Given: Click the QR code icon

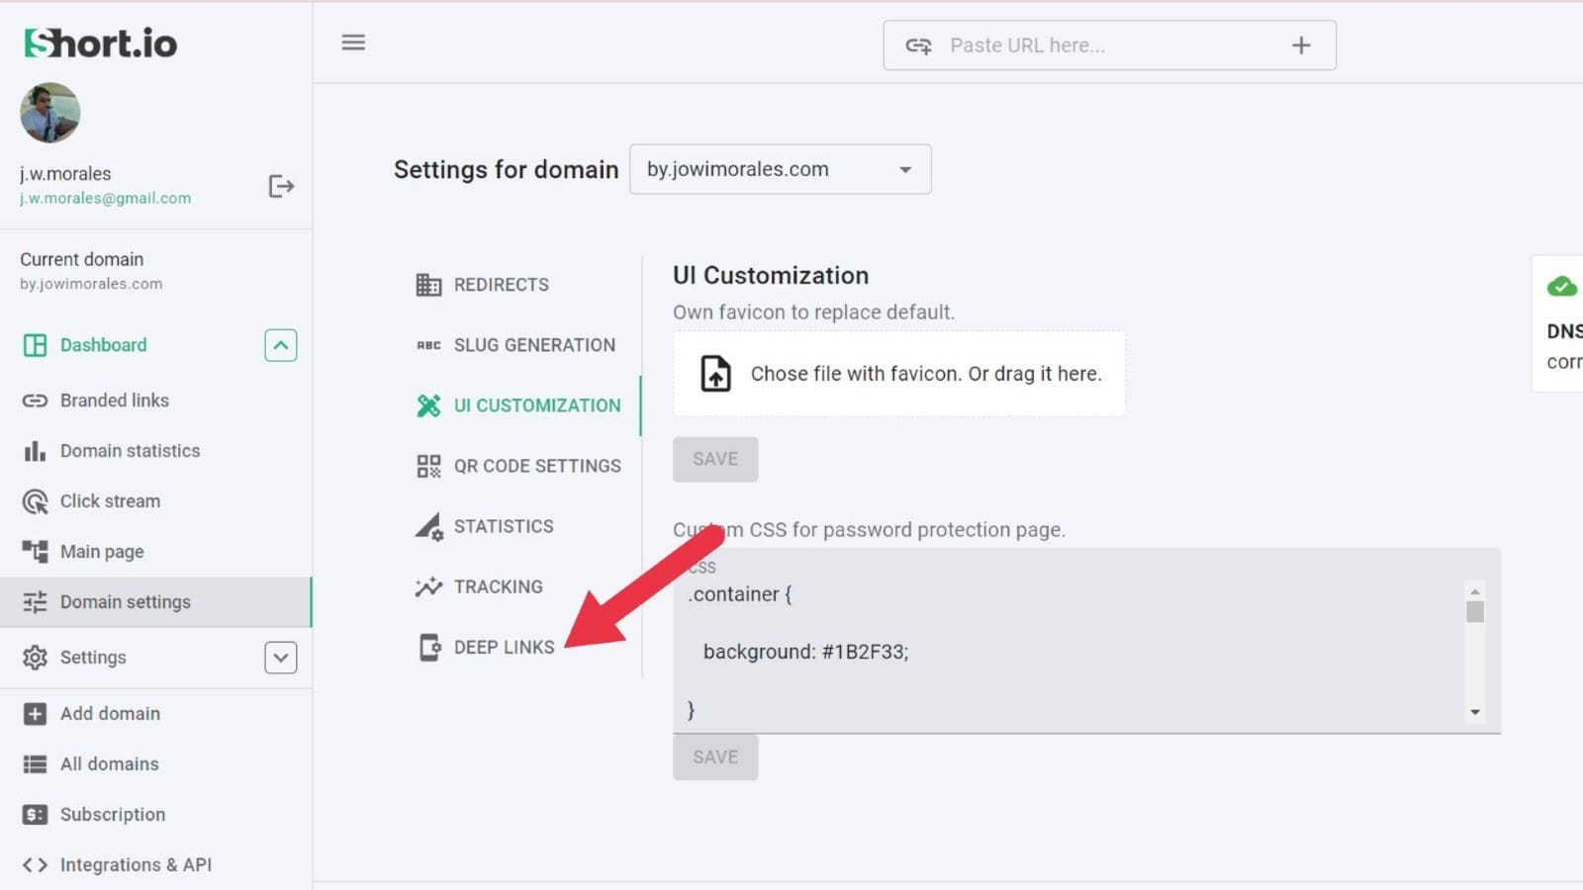Looking at the screenshot, I should [x=428, y=466].
